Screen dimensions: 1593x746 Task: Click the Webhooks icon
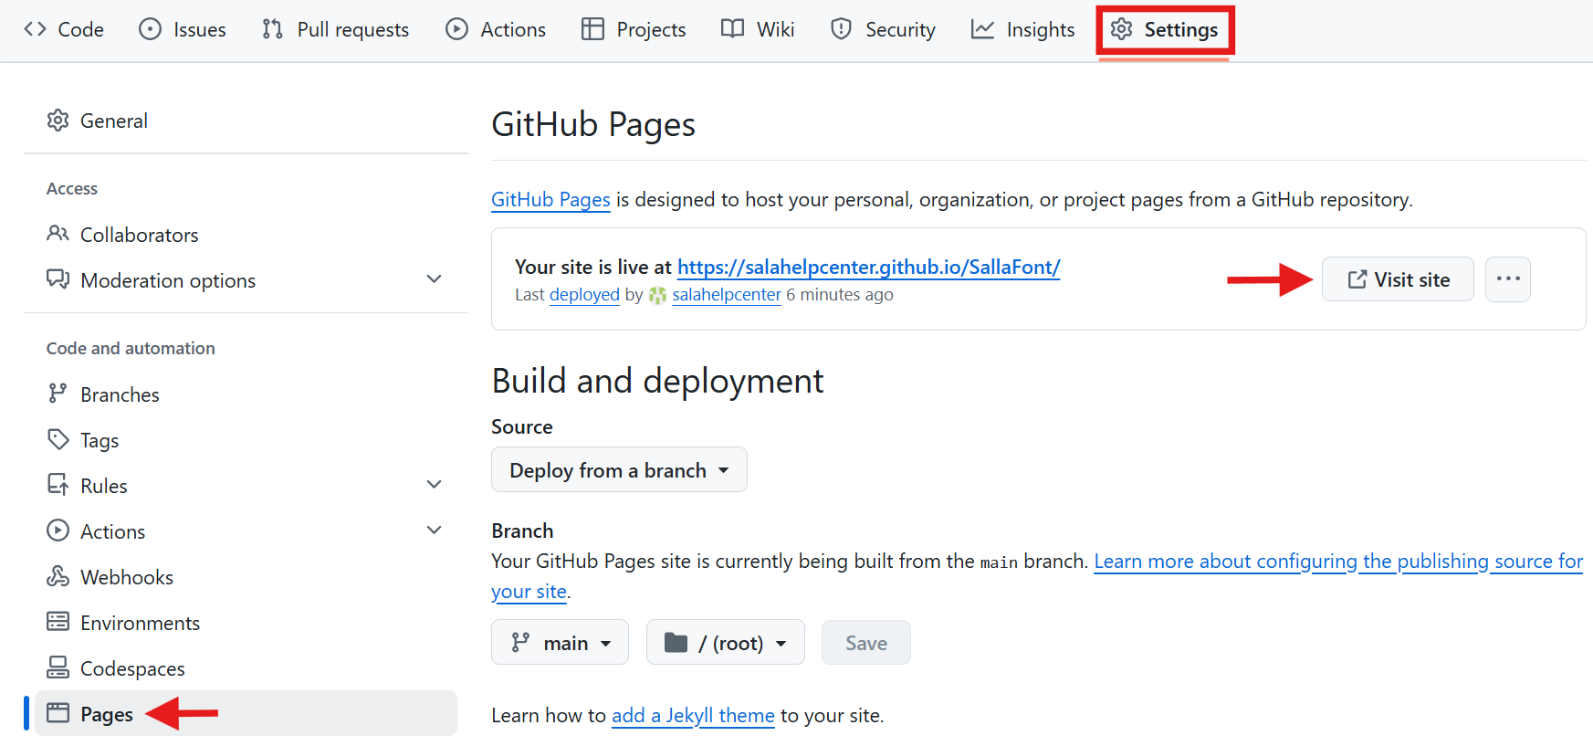pos(58,576)
